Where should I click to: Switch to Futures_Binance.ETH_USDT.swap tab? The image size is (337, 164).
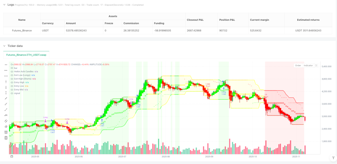(26, 55)
